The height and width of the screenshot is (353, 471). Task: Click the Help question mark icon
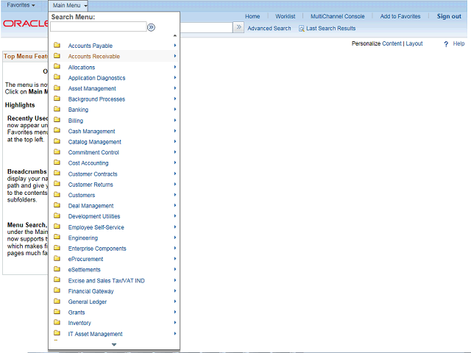click(446, 44)
